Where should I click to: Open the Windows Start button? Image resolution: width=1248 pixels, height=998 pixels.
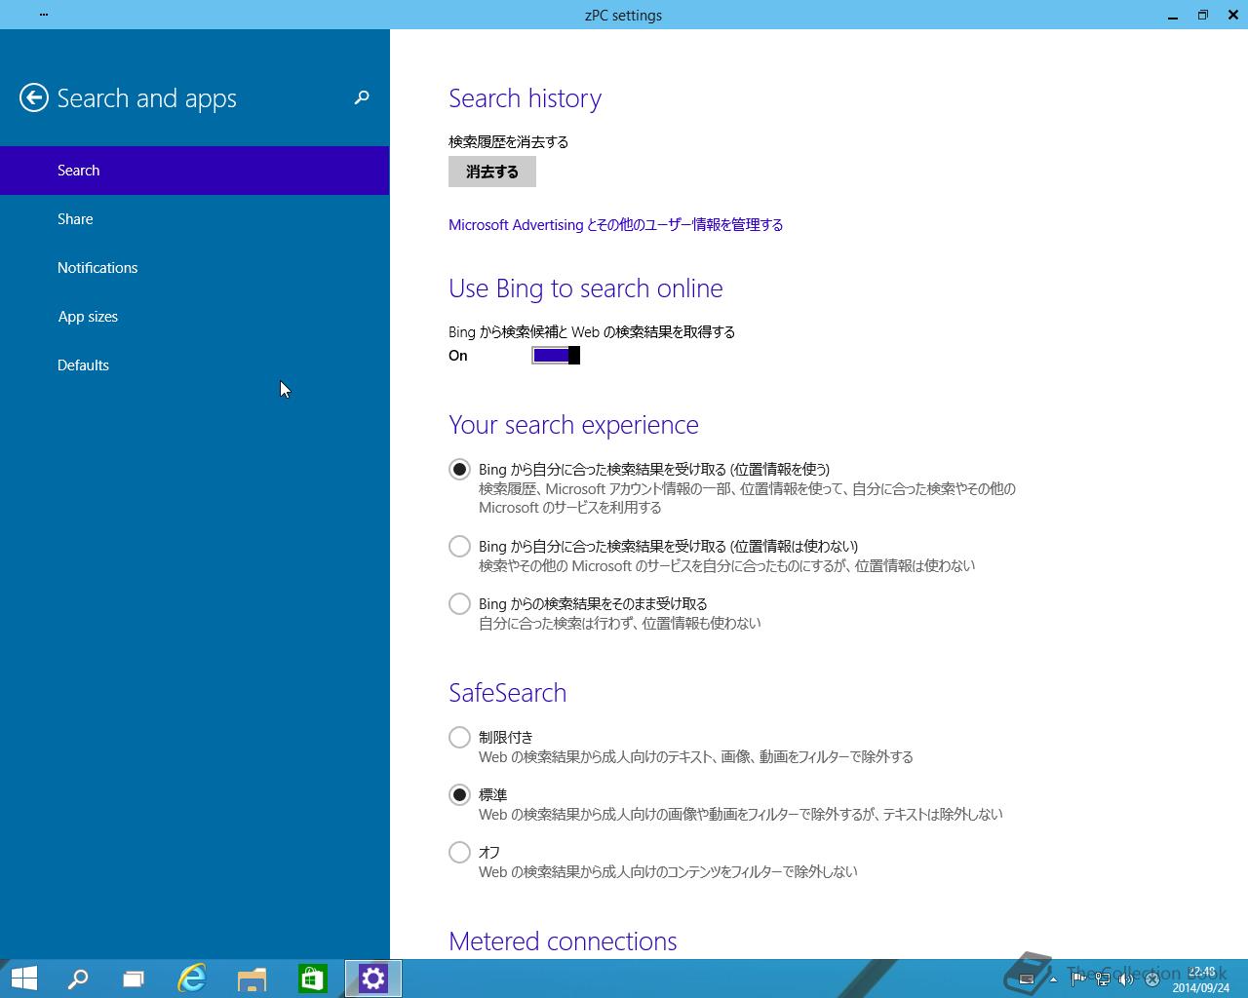pyautogui.click(x=23, y=979)
